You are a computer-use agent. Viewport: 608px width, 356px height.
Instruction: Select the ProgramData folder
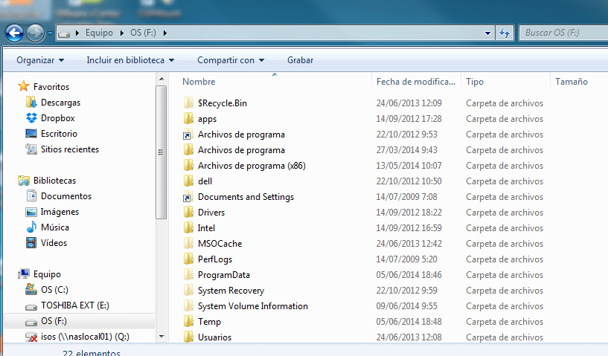[x=224, y=275]
